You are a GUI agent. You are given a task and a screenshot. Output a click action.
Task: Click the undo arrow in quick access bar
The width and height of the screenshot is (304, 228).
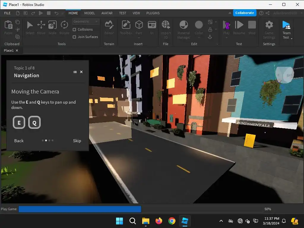pos(56,13)
